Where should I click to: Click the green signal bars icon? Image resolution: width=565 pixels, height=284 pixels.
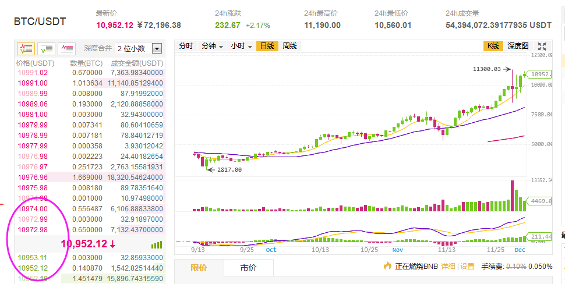157,245
